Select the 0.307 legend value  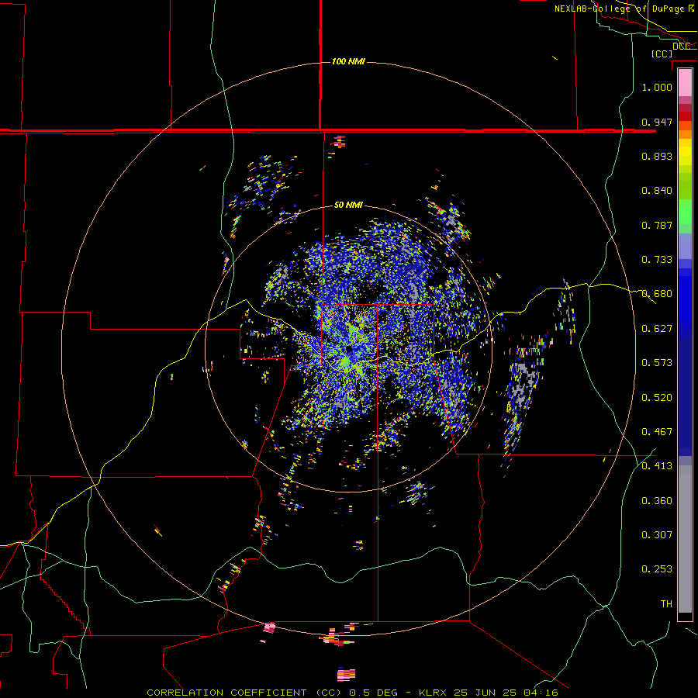coord(657,535)
